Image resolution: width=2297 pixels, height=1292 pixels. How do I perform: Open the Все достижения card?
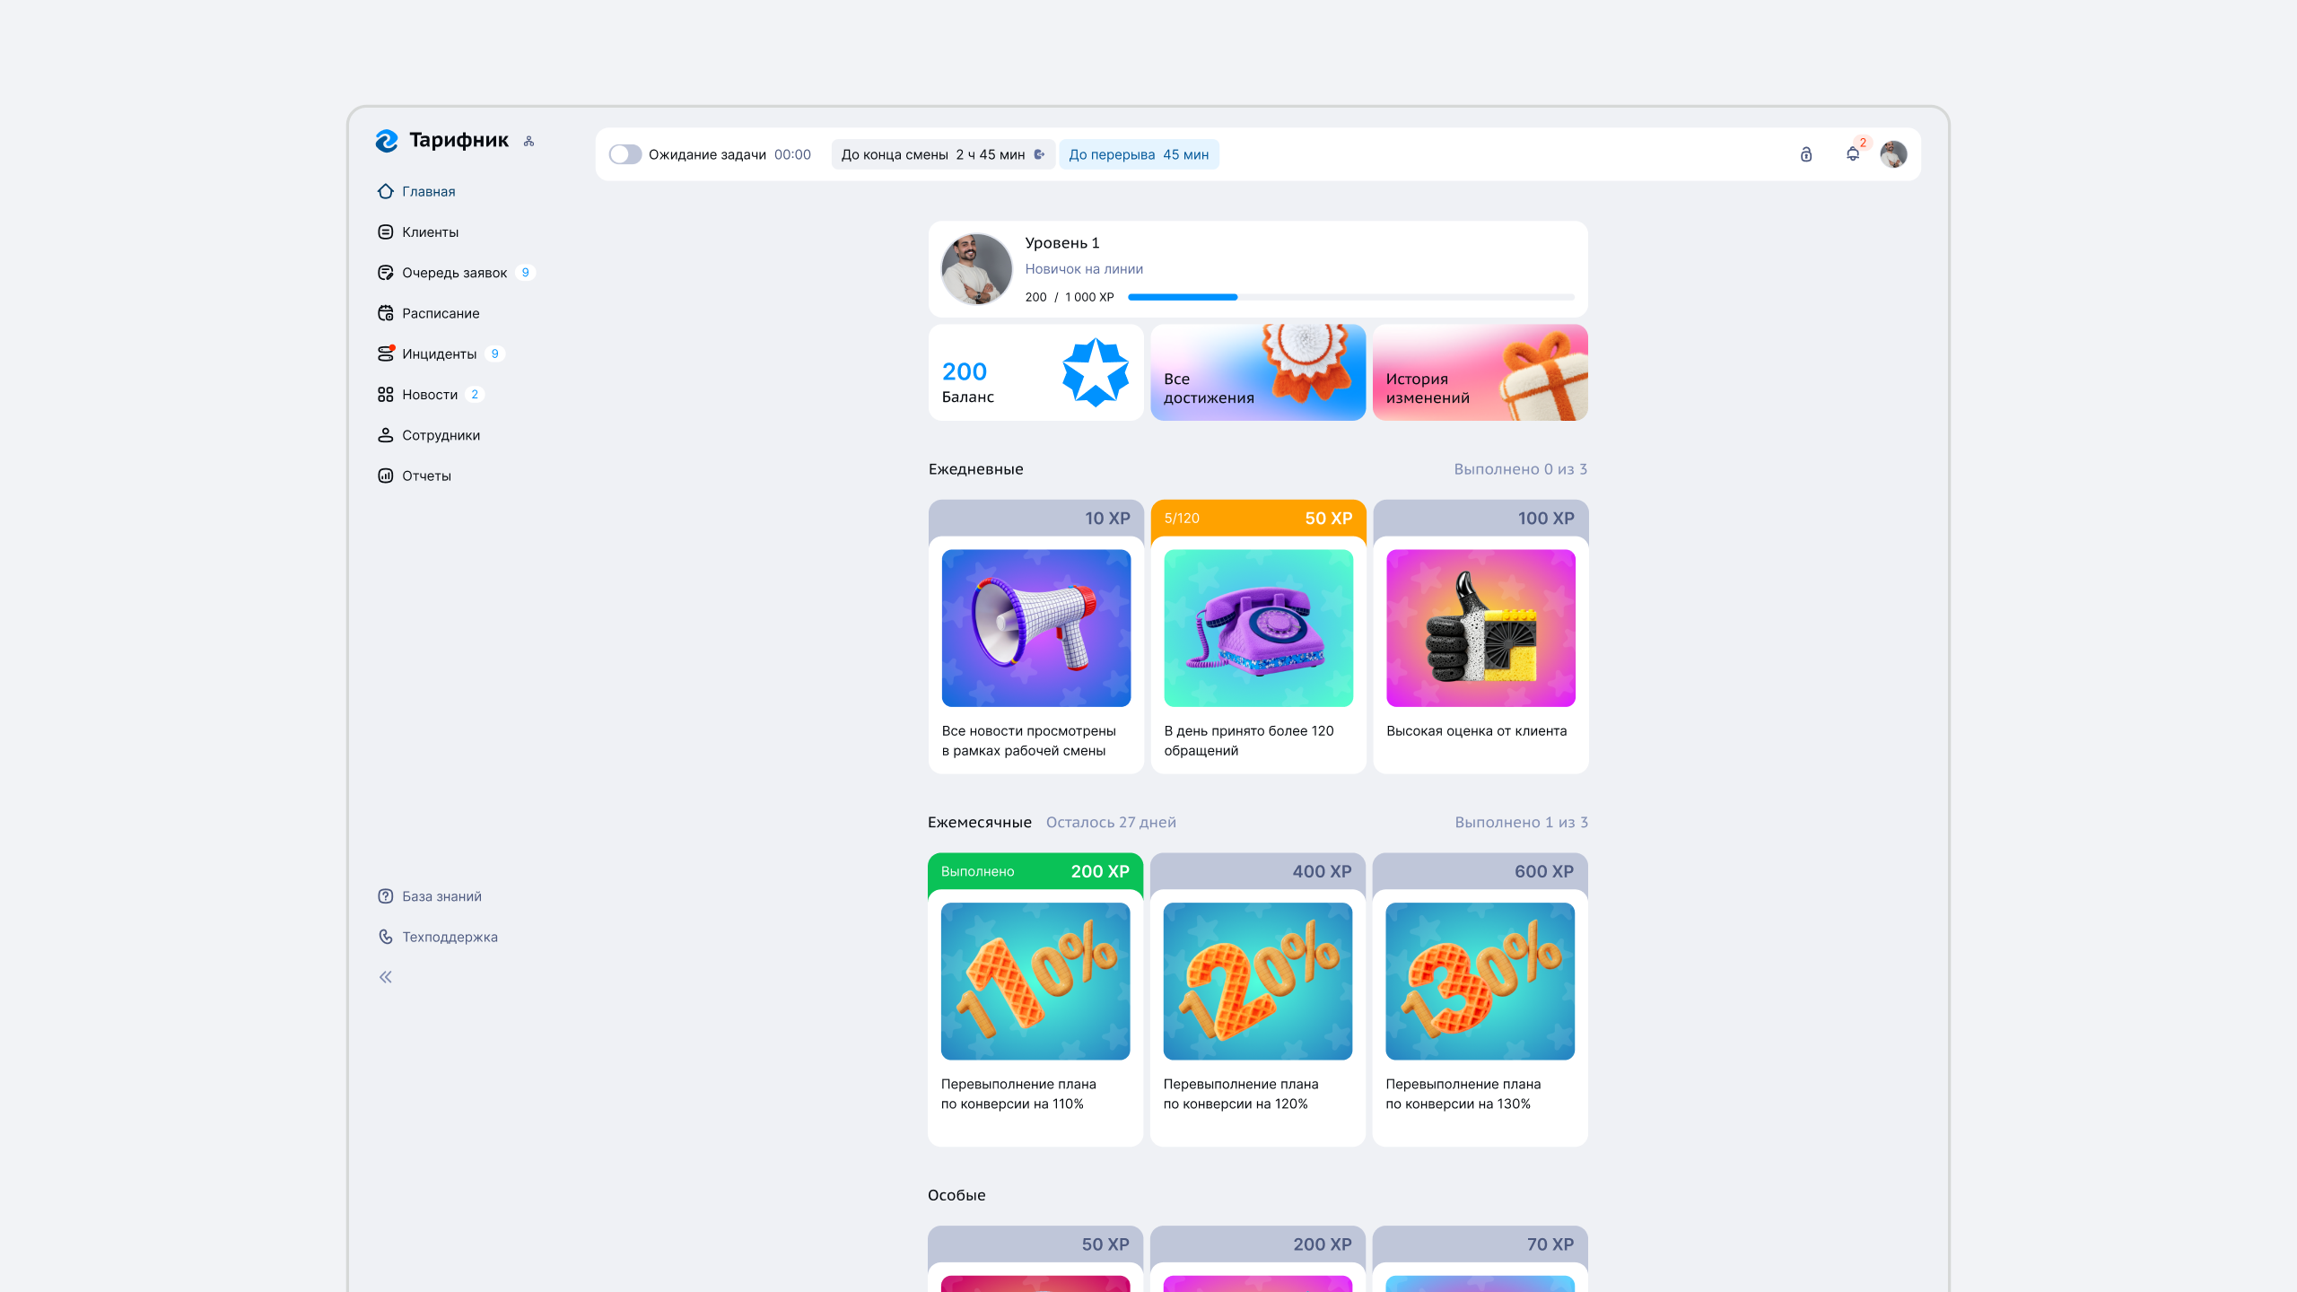tap(1257, 372)
